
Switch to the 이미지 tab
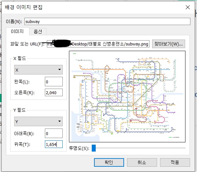17,31
